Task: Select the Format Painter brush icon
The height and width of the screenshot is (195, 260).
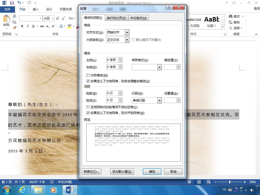Action: pos(14,28)
